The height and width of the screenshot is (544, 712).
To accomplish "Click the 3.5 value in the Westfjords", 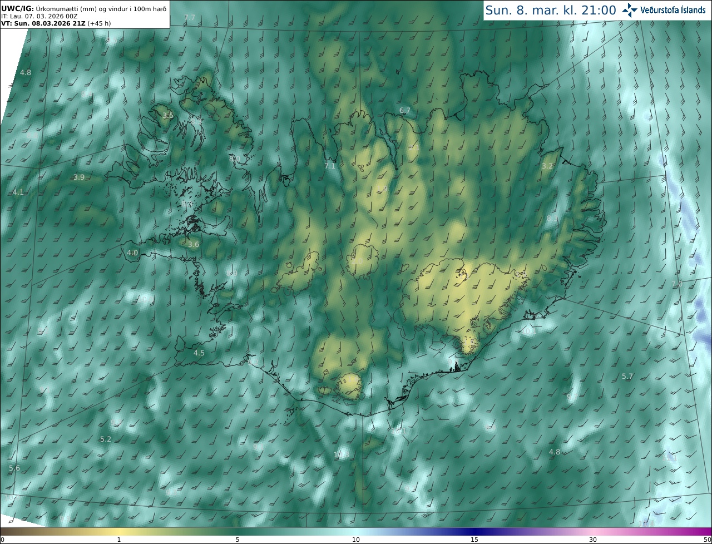I will pyautogui.click(x=168, y=115).
